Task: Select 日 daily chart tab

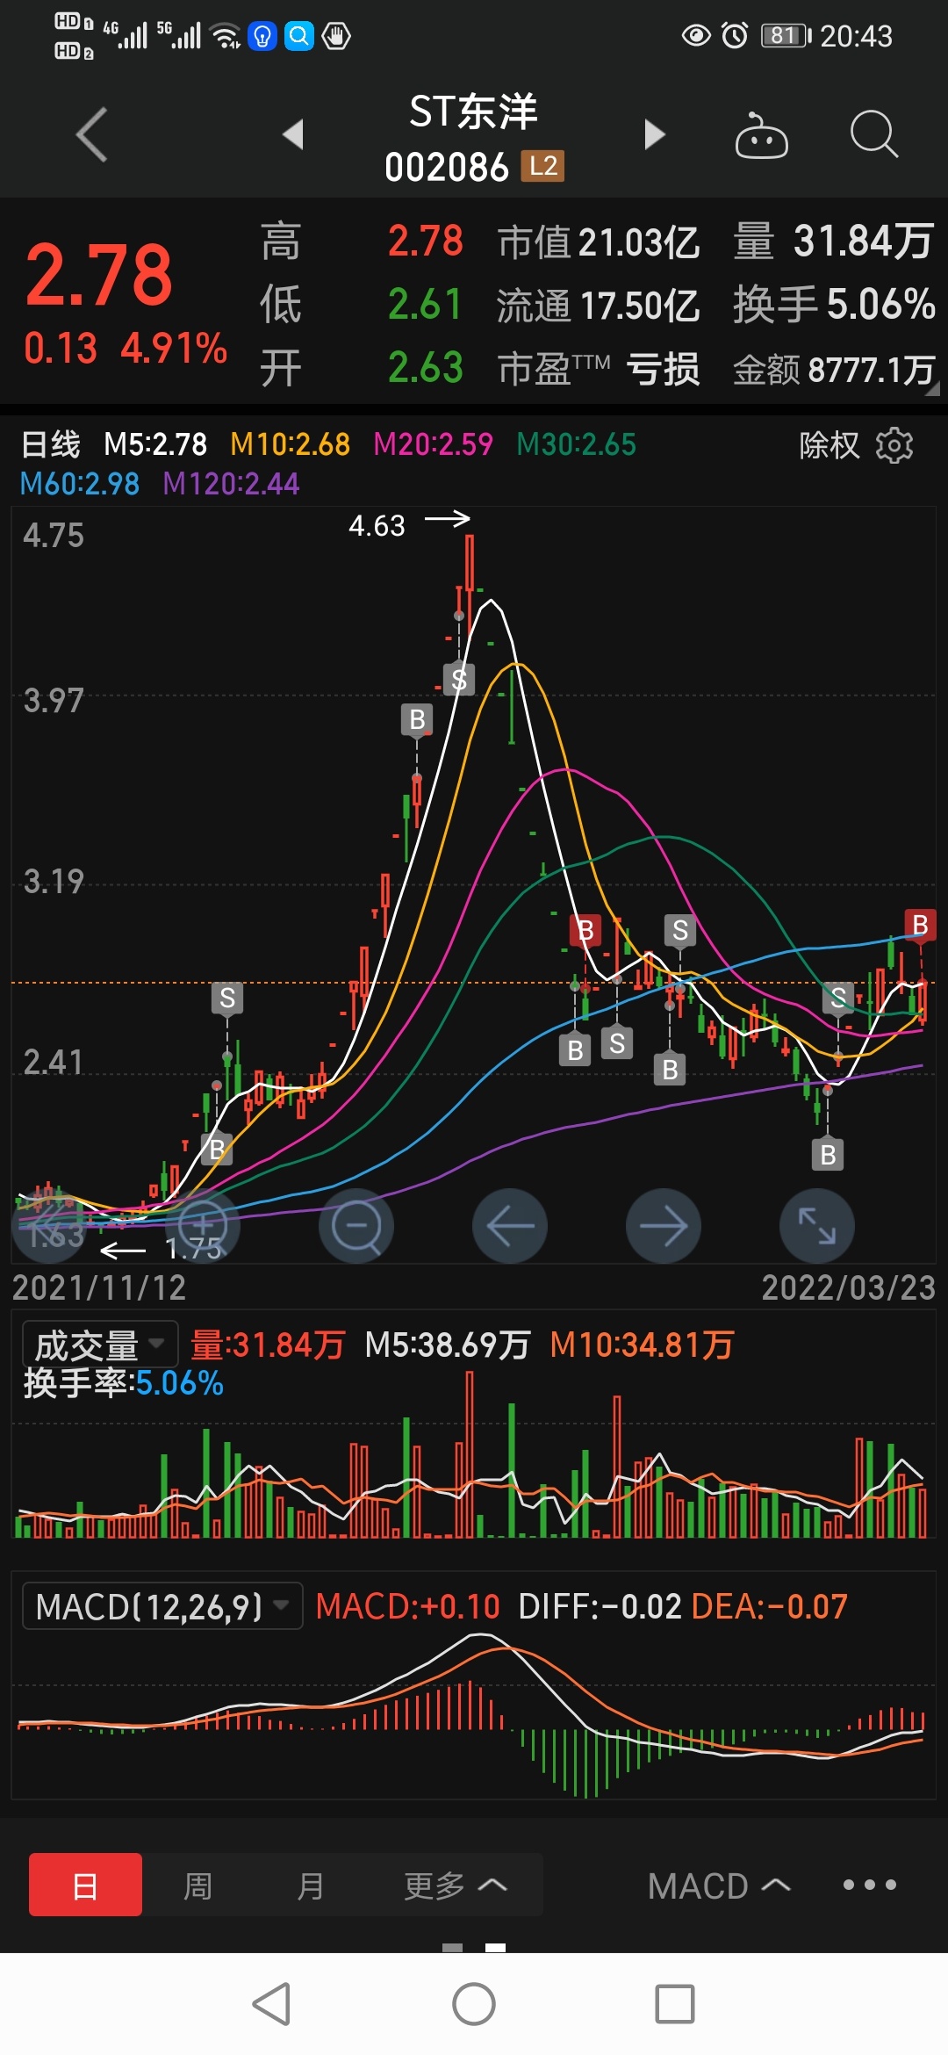Action: (x=85, y=1885)
